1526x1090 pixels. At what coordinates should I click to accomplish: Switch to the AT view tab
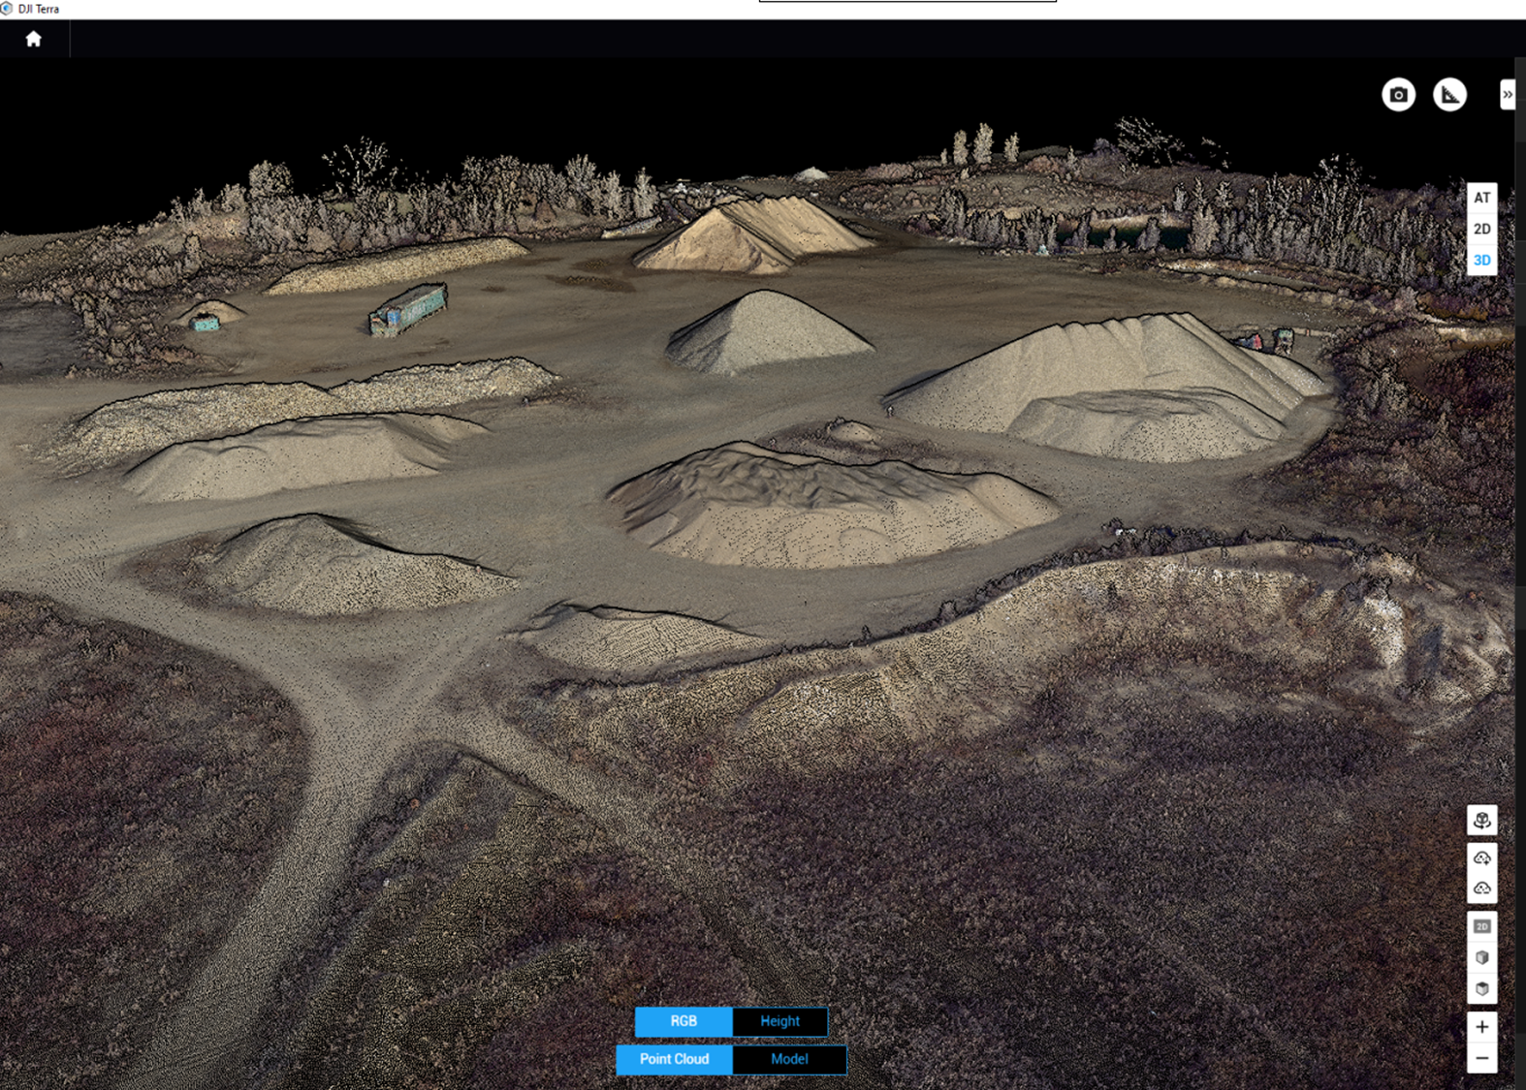pyautogui.click(x=1481, y=199)
